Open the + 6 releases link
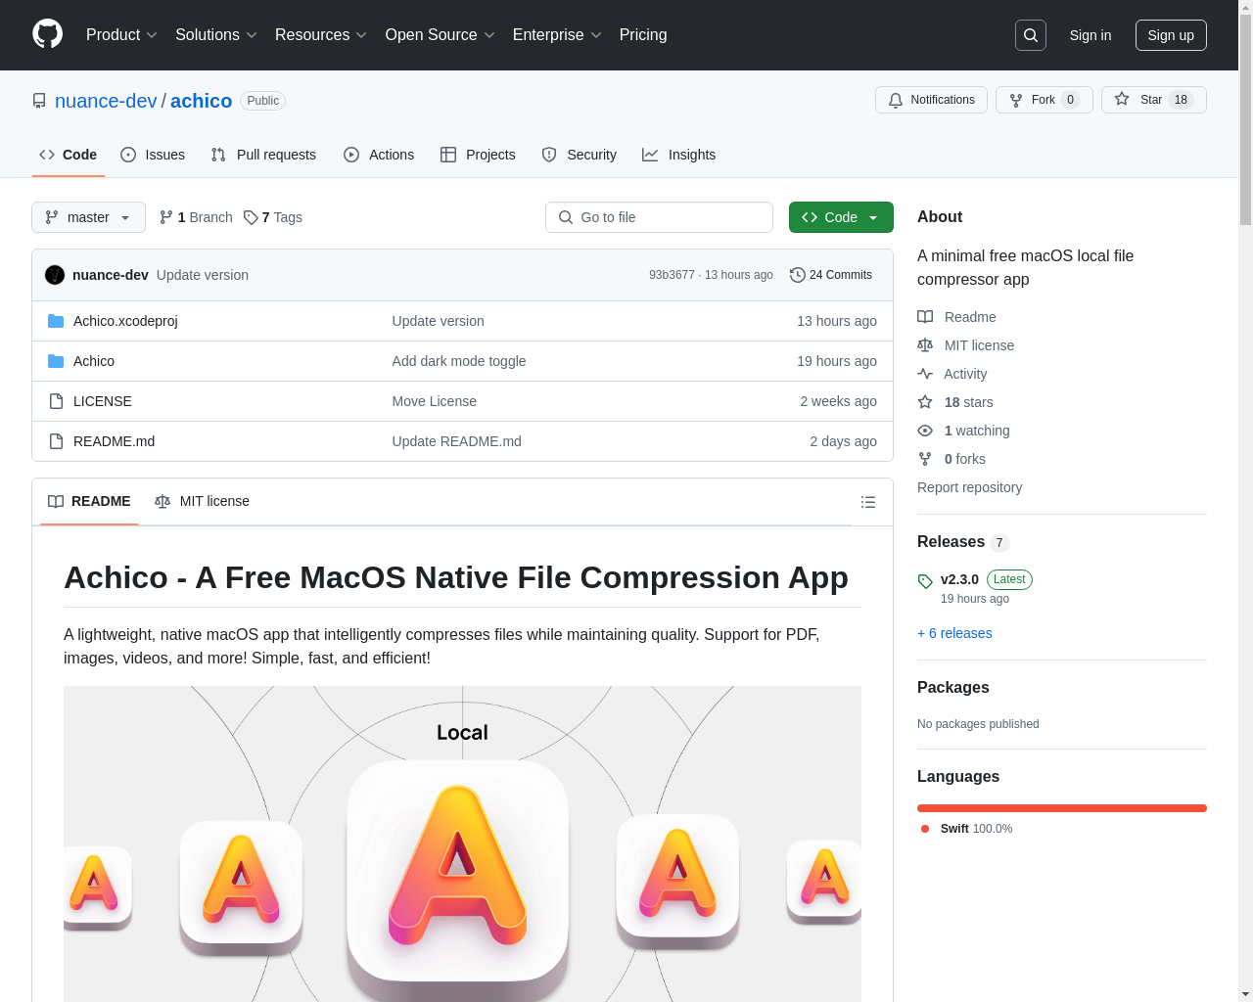 (x=954, y=633)
